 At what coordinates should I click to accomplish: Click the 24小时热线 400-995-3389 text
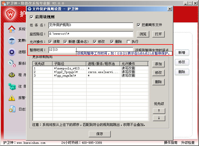[82, 143]
